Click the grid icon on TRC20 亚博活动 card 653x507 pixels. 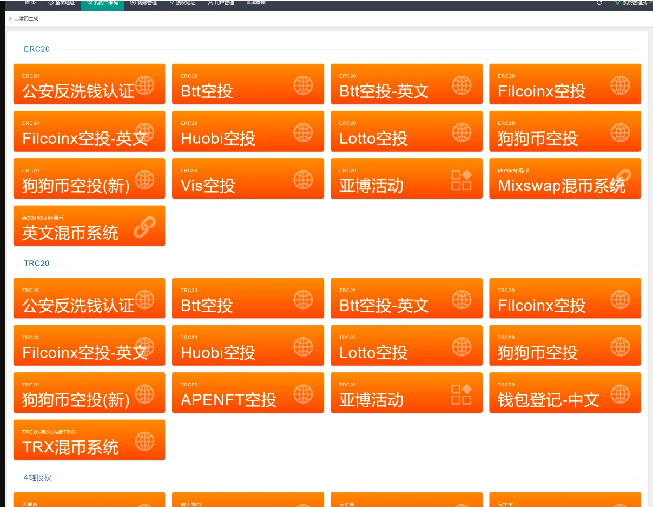461,394
